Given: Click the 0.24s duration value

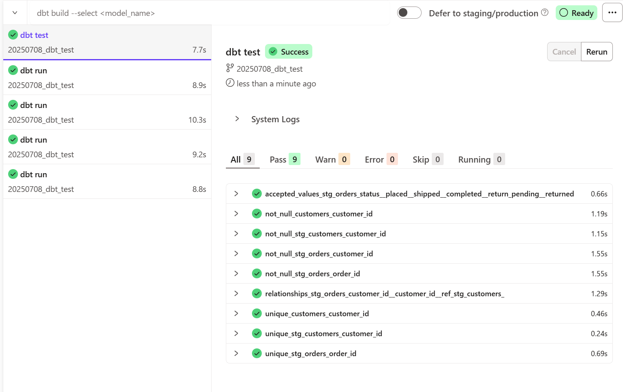Looking at the screenshot, I should [x=599, y=334].
